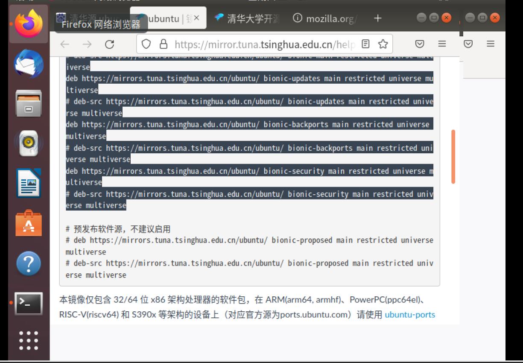Open Ubuntu Software center icon
The height and width of the screenshot is (363, 523).
(29, 223)
